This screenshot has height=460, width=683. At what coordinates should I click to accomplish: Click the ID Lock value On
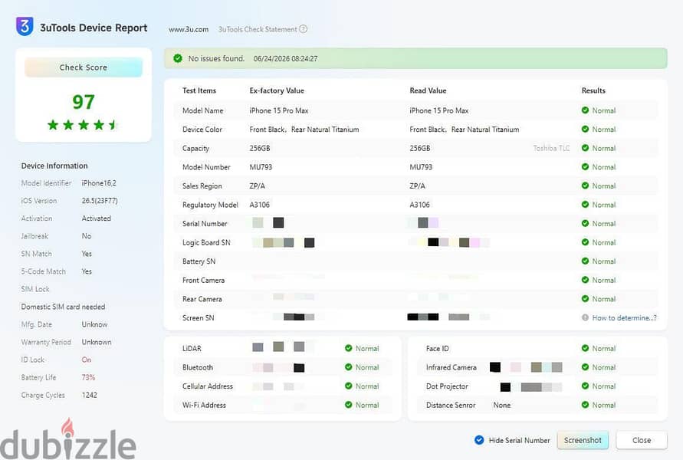87,360
